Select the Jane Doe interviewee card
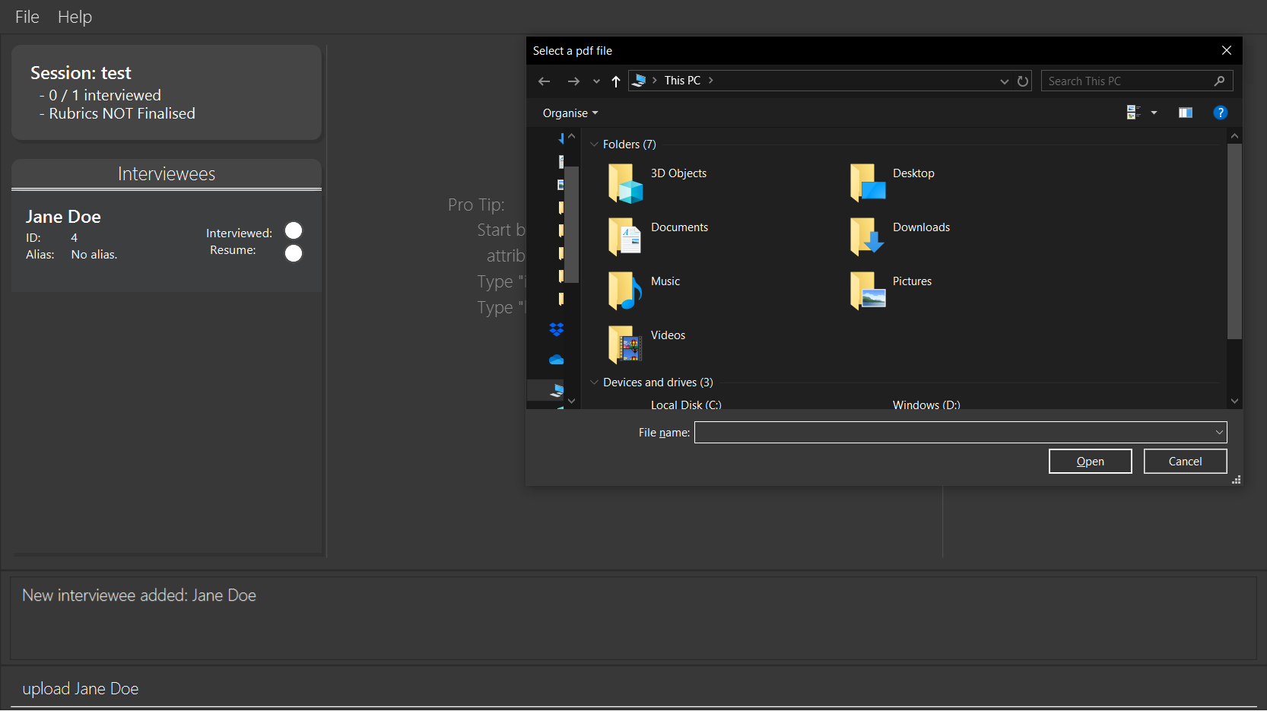The width and height of the screenshot is (1267, 711). pyautogui.click(x=167, y=242)
